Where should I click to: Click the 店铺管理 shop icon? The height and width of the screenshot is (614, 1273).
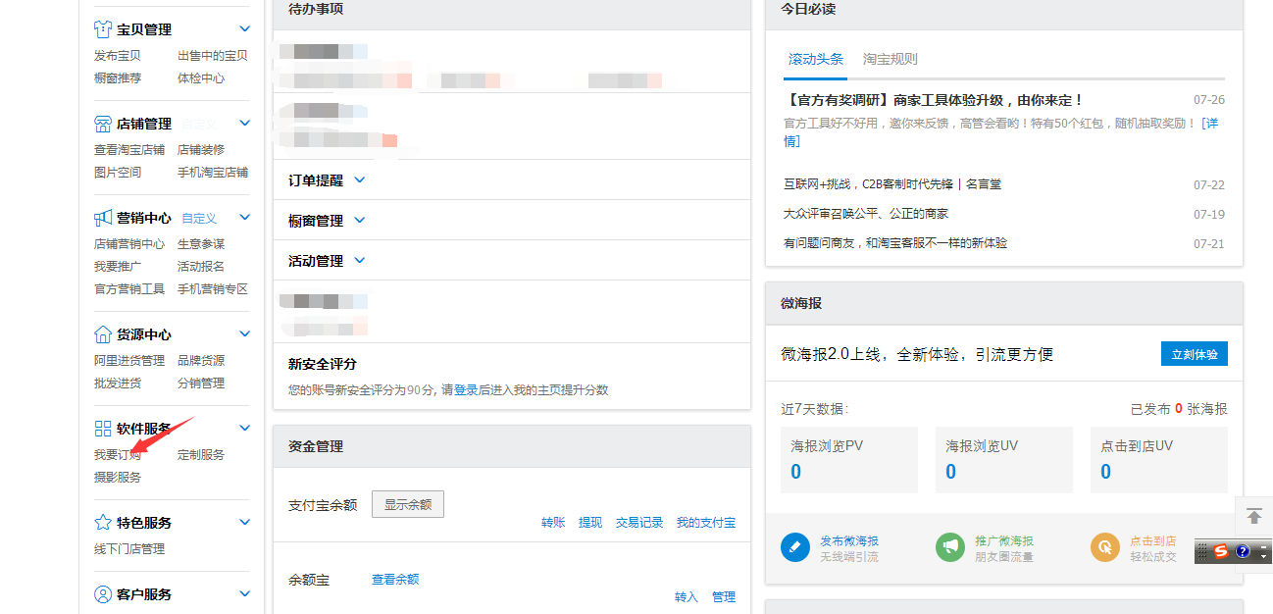tap(102, 124)
